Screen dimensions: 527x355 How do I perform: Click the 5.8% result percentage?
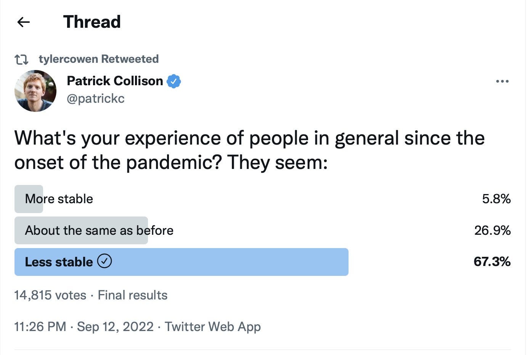click(x=496, y=199)
